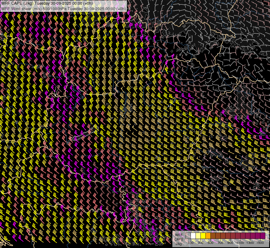
Task: Select the J/kg unit label in legend
Action: (179, 244)
